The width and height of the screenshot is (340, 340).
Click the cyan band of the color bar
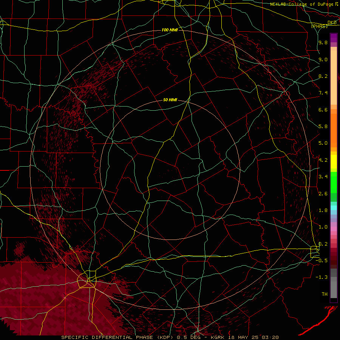click(x=334, y=208)
